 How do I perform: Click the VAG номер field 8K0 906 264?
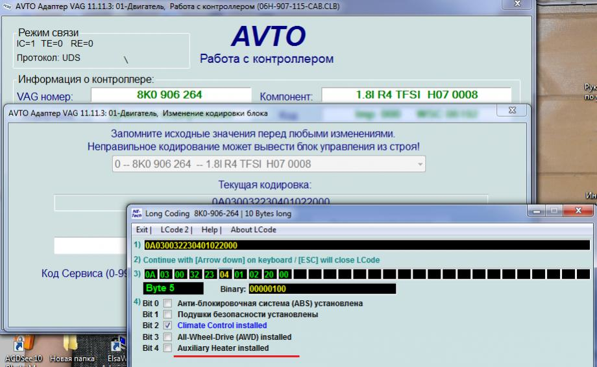(x=171, y=95)
